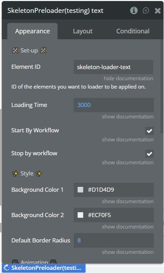Show documentation under Start By Workflow

[128, 140]
